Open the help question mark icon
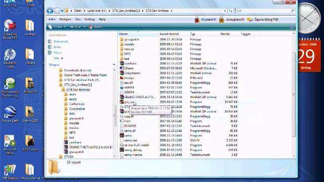The image size is (324, 182). point(292,27)
